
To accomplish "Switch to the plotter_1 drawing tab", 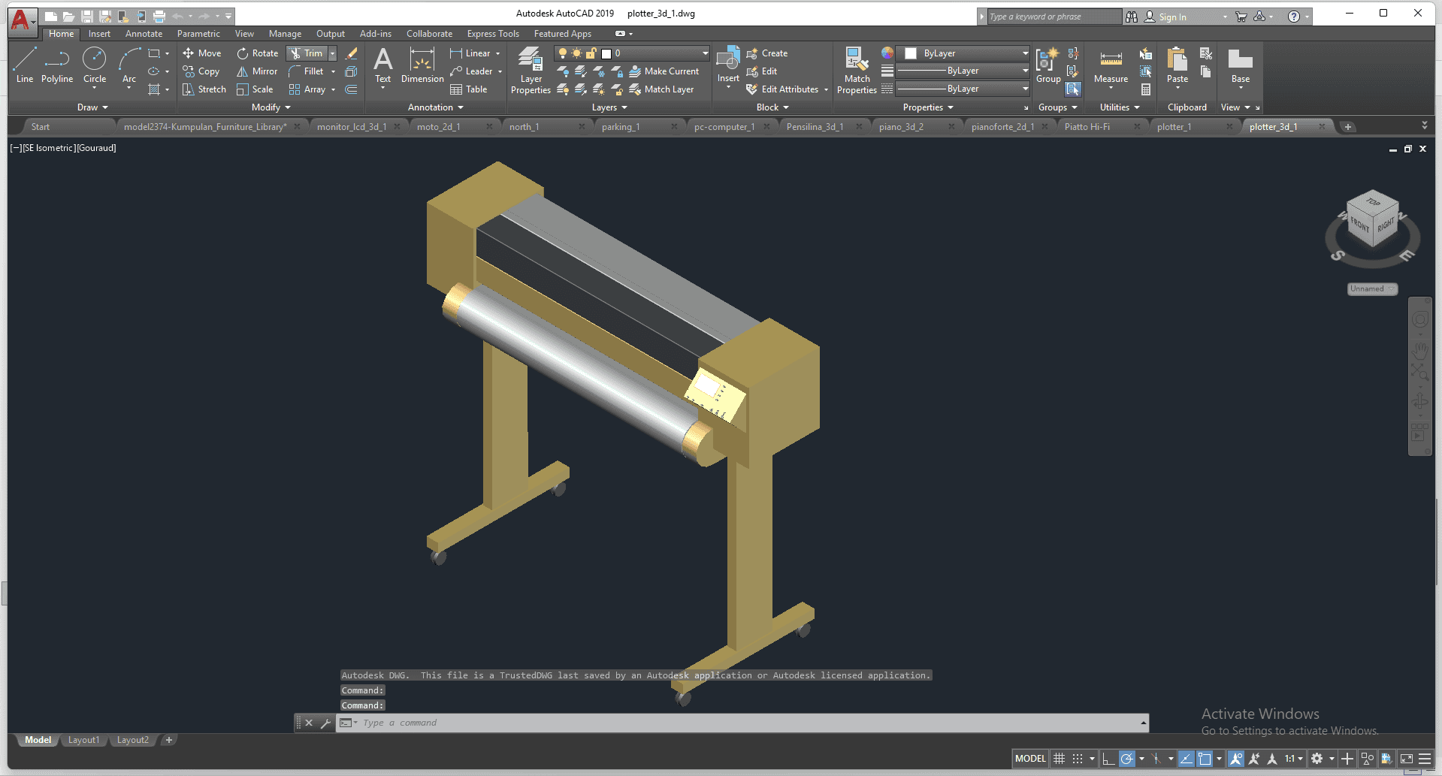I will [x=1174, y=127].
